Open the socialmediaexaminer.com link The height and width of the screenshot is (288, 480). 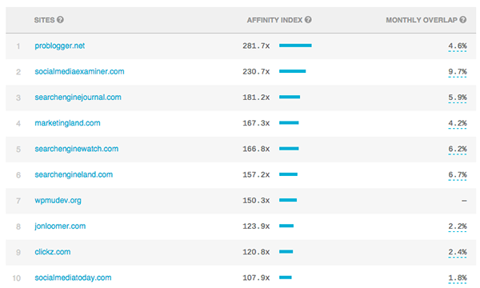(79, 72)
